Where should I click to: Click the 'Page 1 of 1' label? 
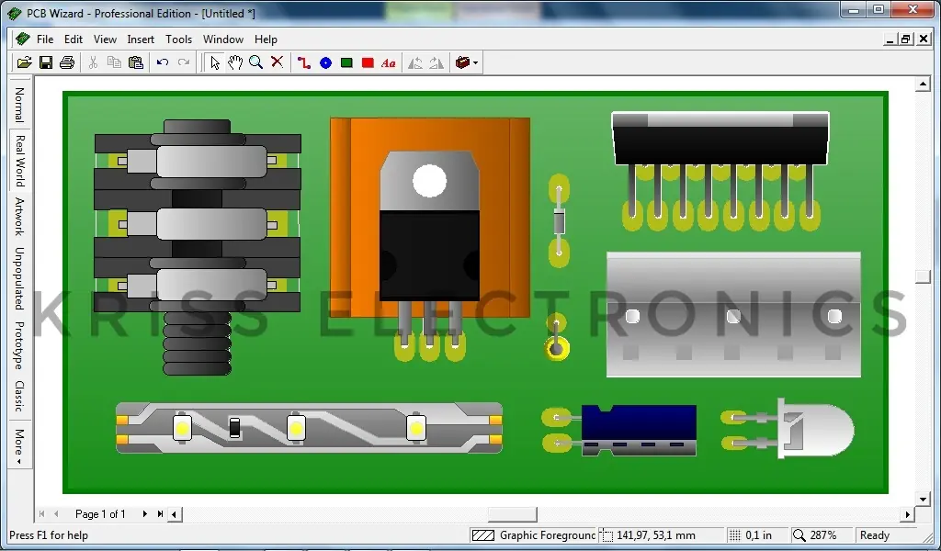coord(100,514)
